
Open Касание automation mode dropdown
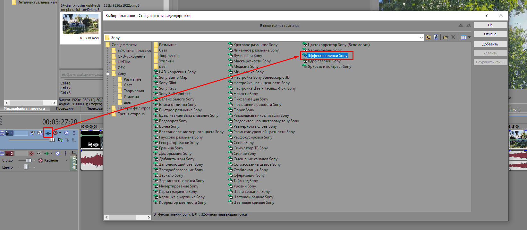pyautogui.click(x=67, y=160)
